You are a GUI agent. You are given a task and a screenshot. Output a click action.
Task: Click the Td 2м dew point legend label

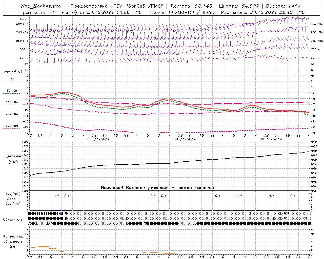coord(12,91)
